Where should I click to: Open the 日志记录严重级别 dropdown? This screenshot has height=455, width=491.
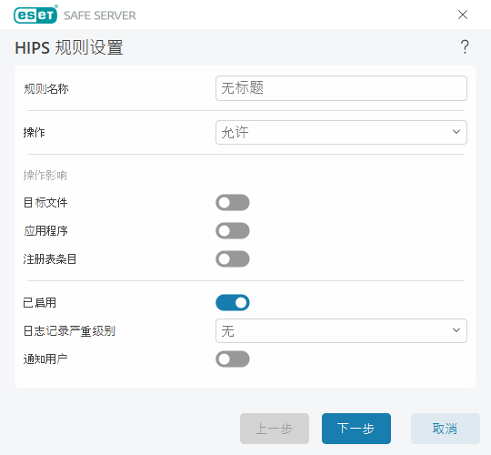341,330
